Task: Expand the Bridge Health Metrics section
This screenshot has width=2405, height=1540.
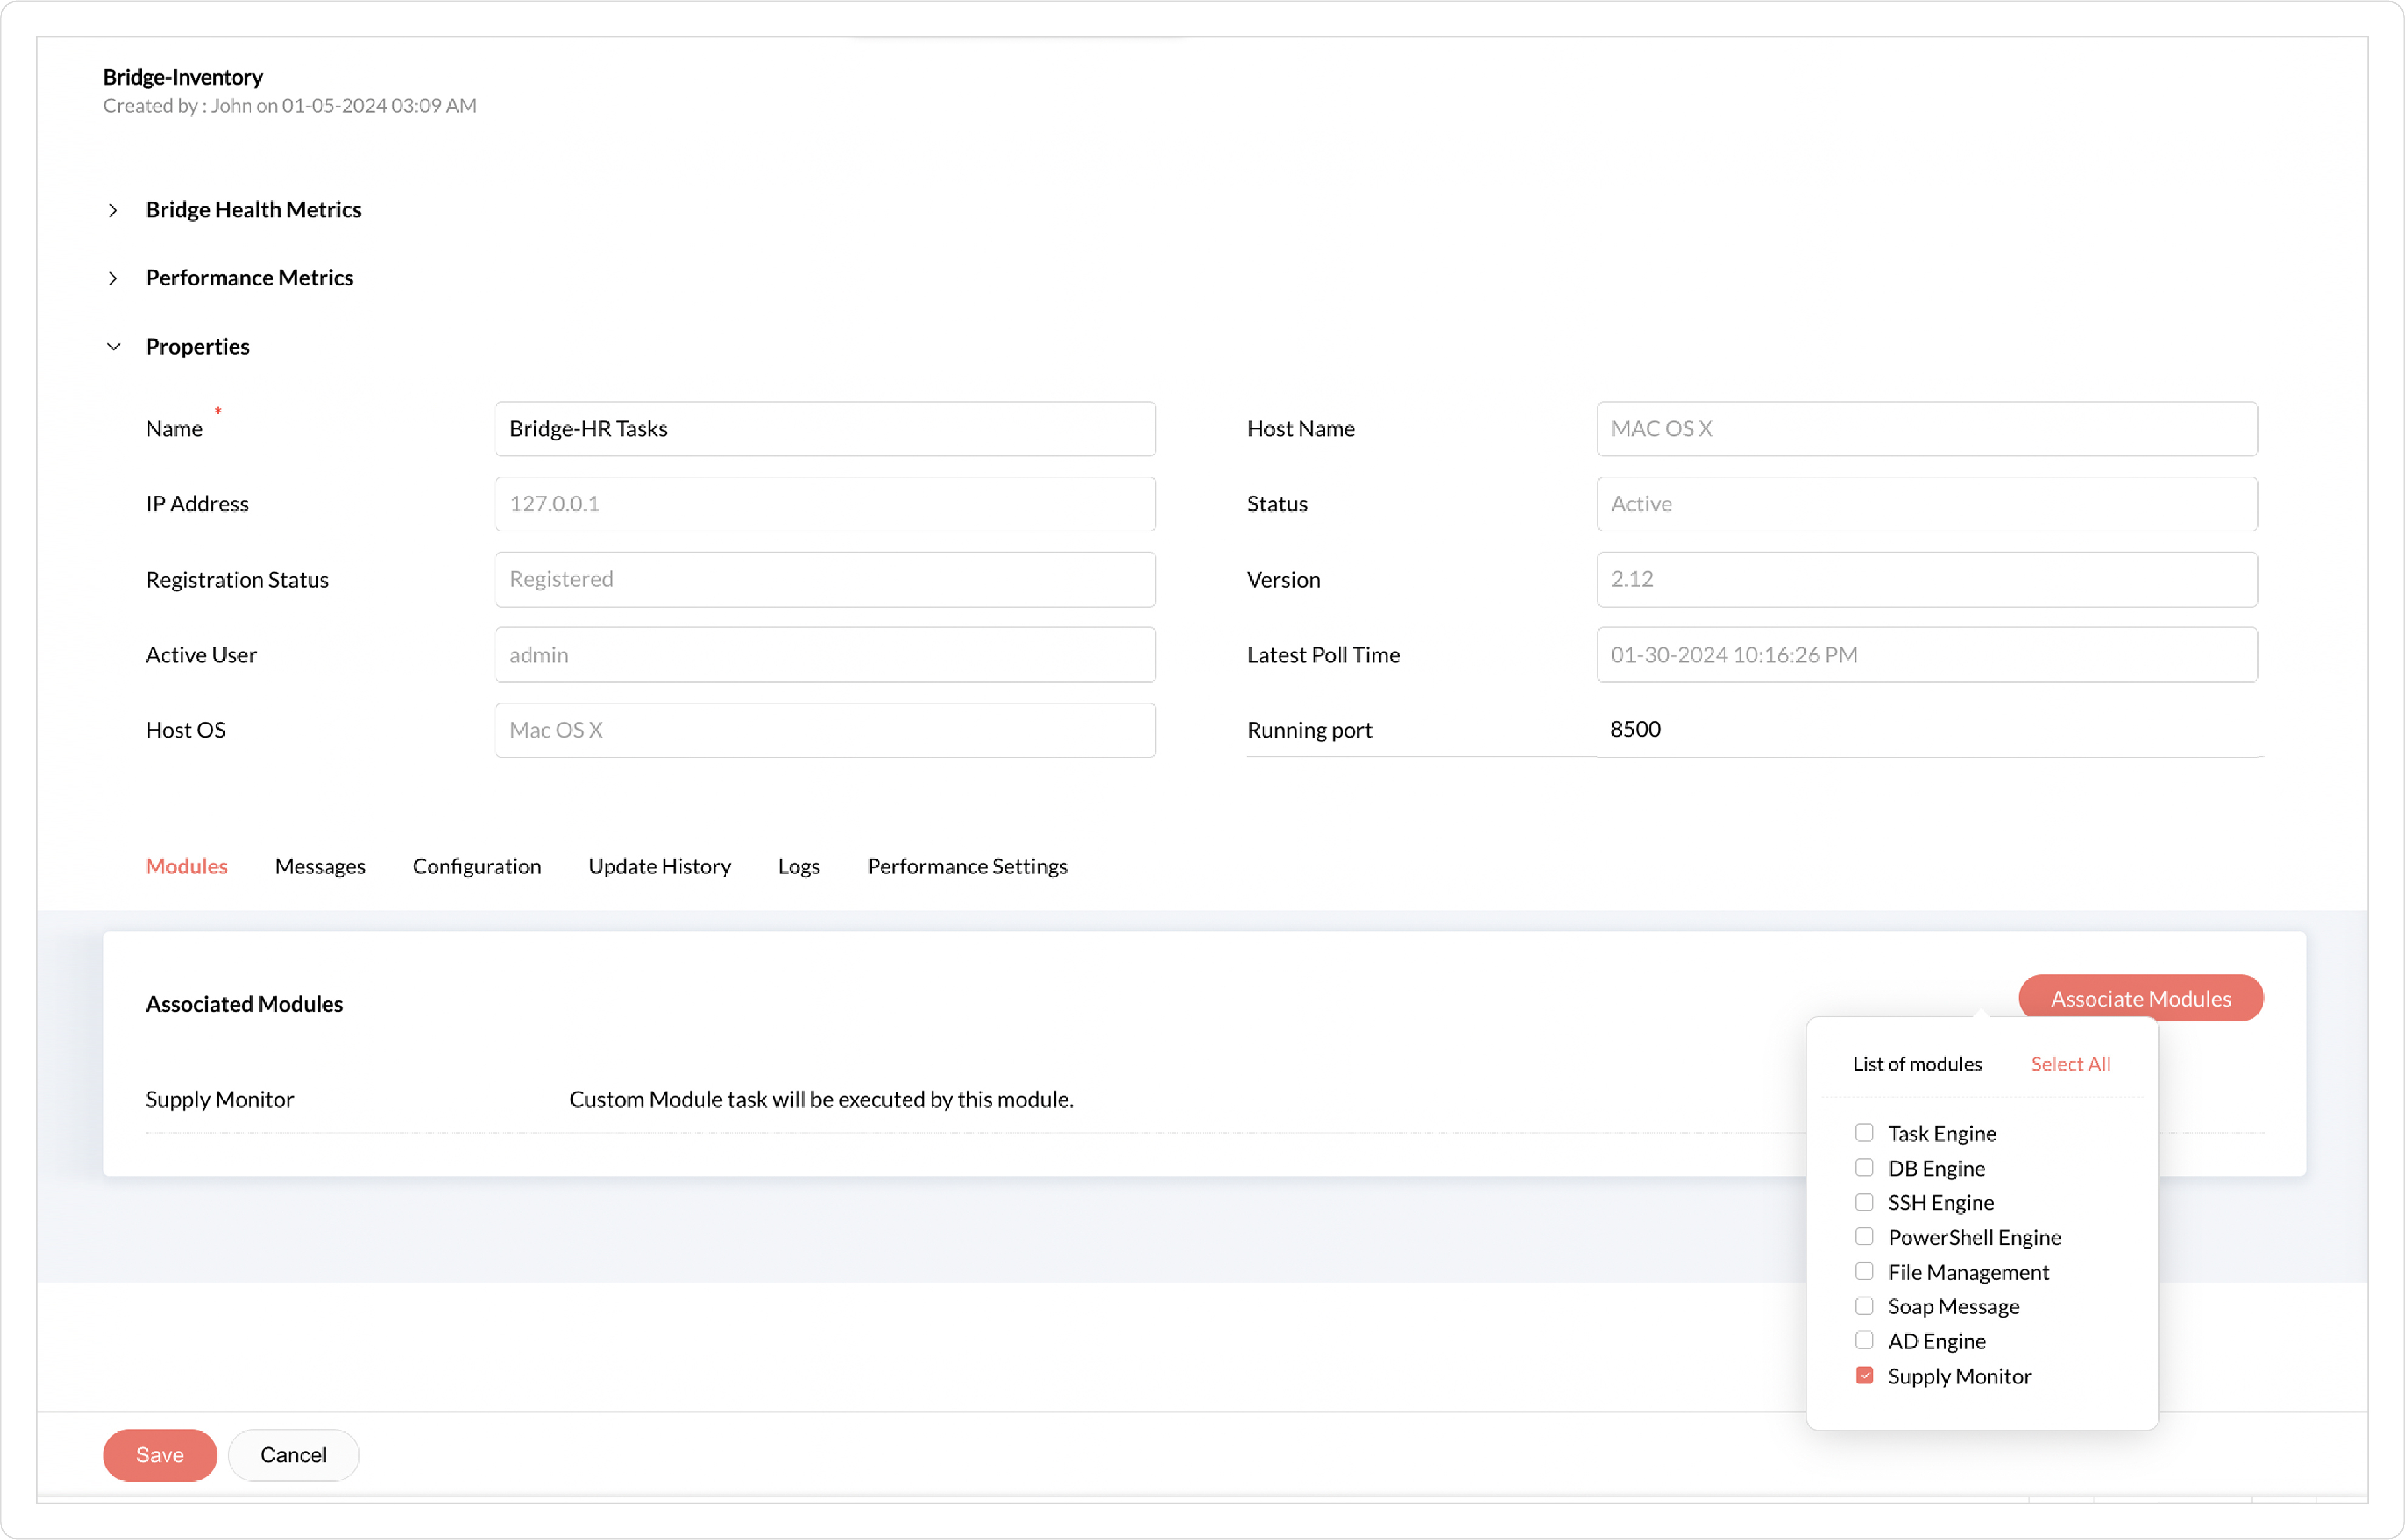Action: 113,210
